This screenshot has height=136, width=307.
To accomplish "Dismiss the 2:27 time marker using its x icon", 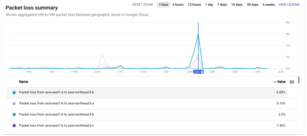I will [202, 72].
